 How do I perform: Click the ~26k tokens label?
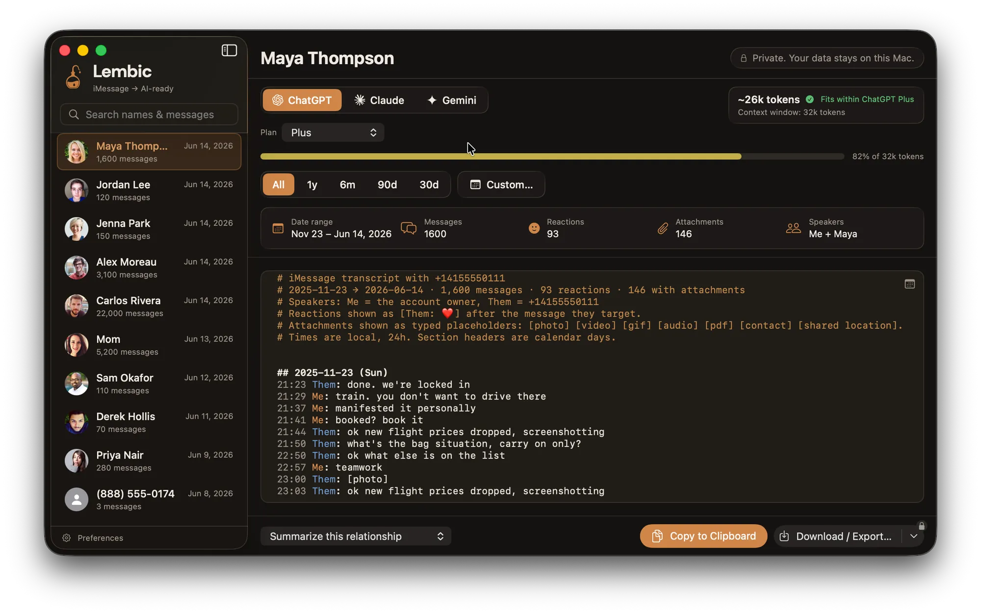(x=769, y=99)
